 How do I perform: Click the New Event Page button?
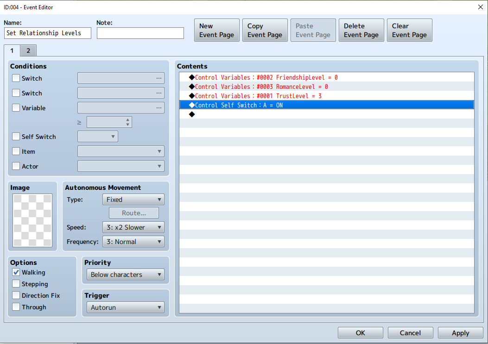pos(216,30)
